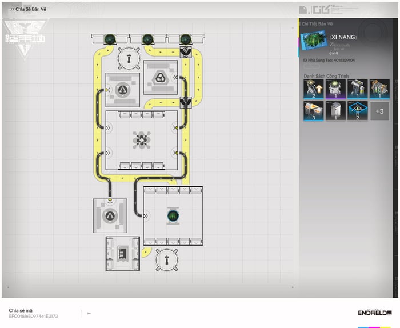Screen dimensions: 400x328
Task: Click the tower icon at top of blueprint
Action: tap(129, 59)
